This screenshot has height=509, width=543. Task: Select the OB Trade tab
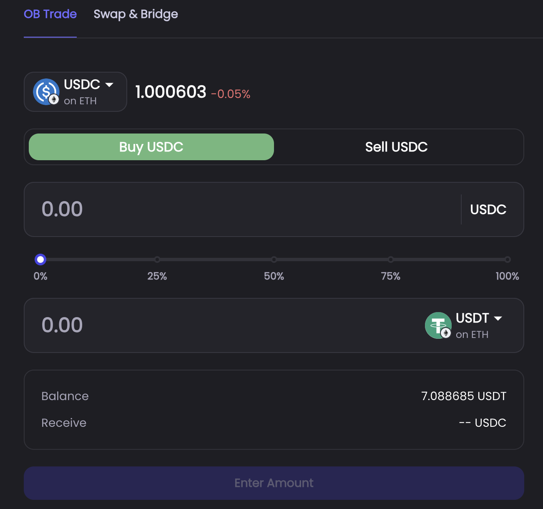coord(50,14)
